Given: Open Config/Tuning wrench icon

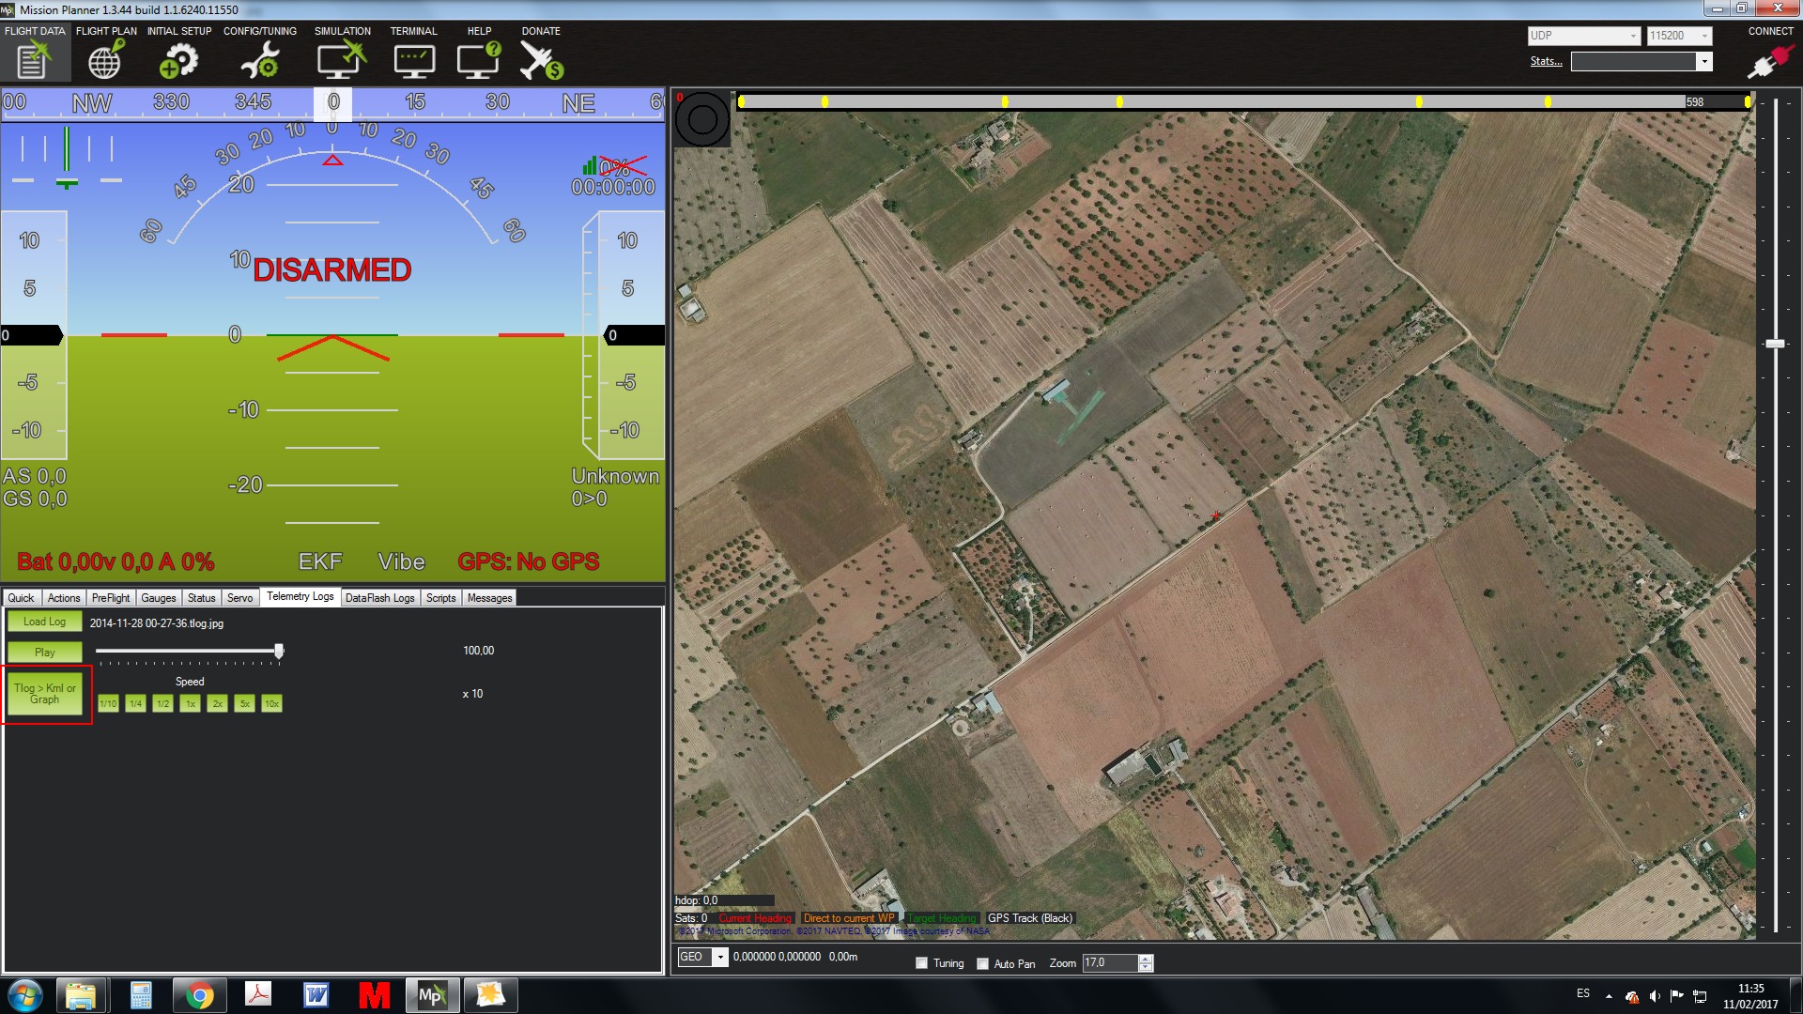Looking at the screenshot, I should click(x=260, y=62).
